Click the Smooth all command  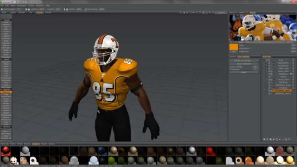6,138
